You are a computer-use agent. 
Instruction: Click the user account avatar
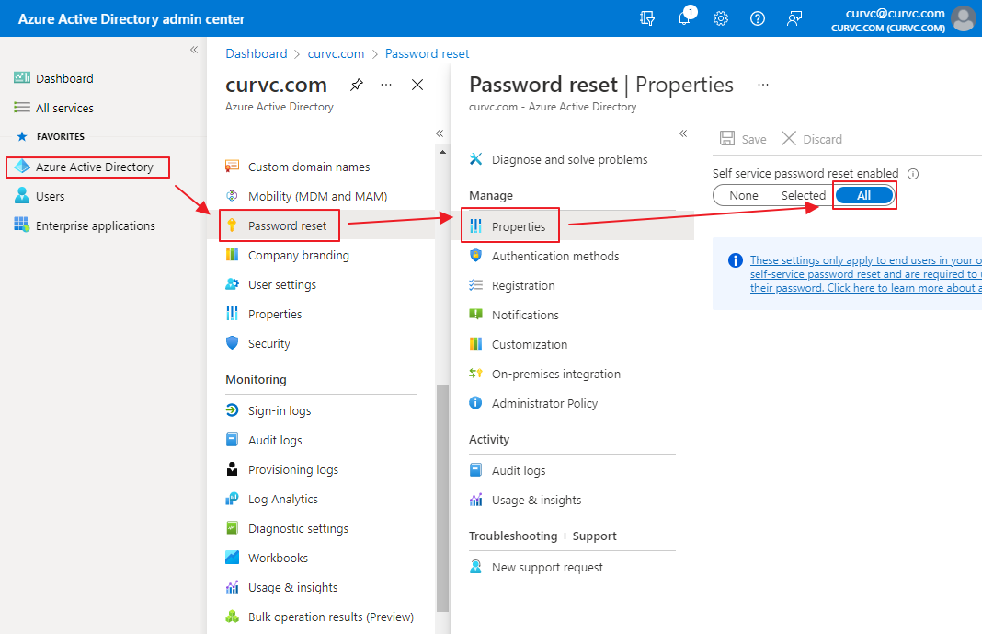pos(964,18)
